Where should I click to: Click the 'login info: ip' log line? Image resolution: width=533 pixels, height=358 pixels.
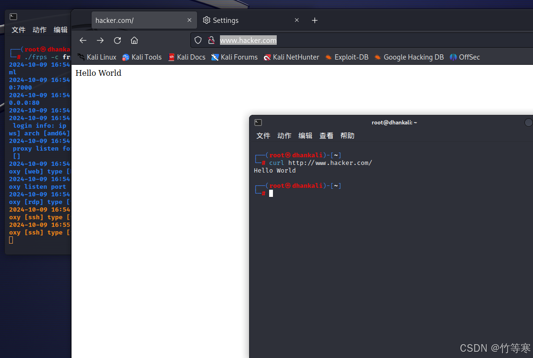click(x=40, y=126)
